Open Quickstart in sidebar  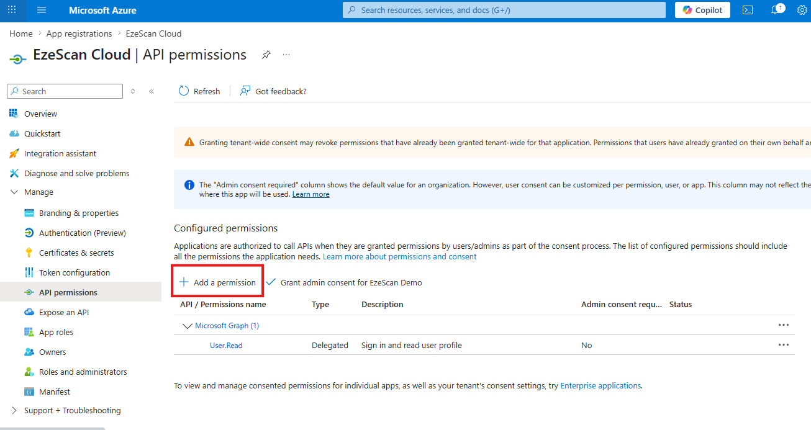pyautogui.click(x=42, y=133)
